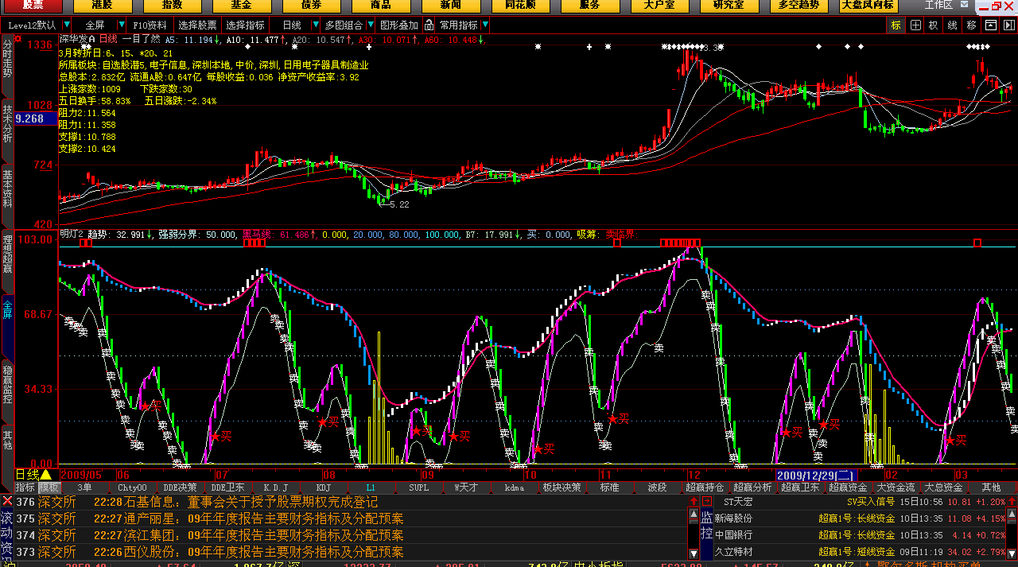Click the collapse panel icon in the top-right toolbar

point(990,25)
